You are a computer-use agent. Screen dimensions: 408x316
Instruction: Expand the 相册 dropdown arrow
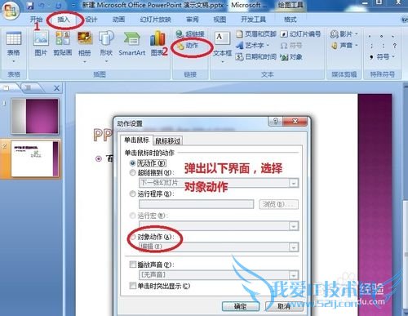85,61
